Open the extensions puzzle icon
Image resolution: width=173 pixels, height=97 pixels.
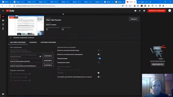[x=163, y=6]
